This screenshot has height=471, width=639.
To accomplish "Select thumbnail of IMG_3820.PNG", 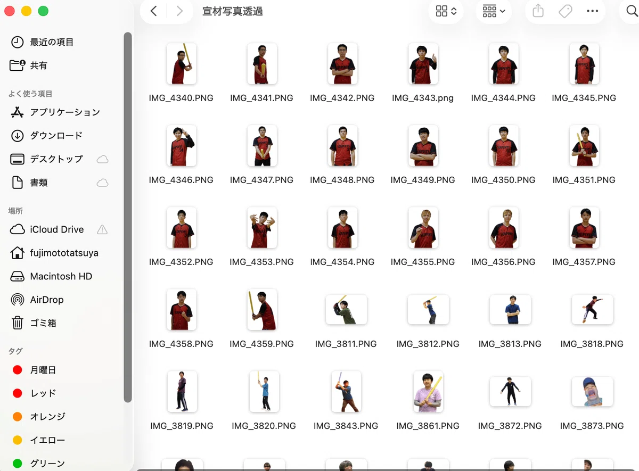I will 264,392.
